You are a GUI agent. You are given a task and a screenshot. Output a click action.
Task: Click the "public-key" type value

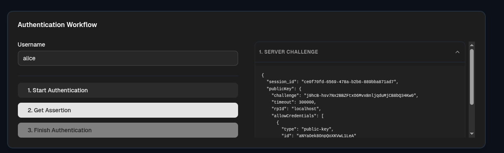(x=317, y=129)
